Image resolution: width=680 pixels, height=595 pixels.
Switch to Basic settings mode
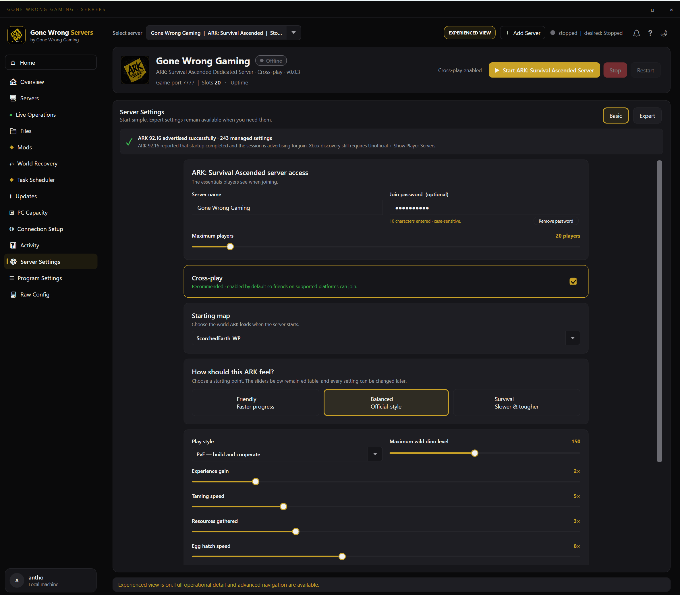[615, 115]
